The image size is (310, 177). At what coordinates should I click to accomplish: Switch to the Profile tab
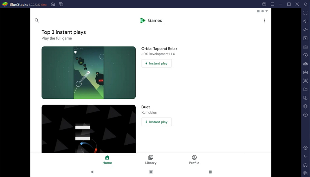194,160
